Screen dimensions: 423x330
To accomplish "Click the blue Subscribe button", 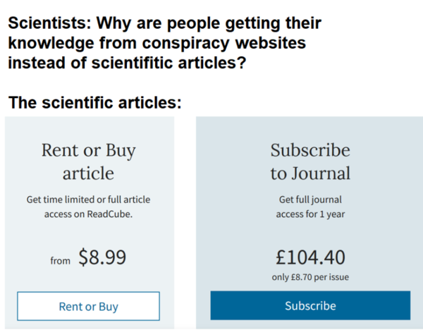I will tap(310, 305).
